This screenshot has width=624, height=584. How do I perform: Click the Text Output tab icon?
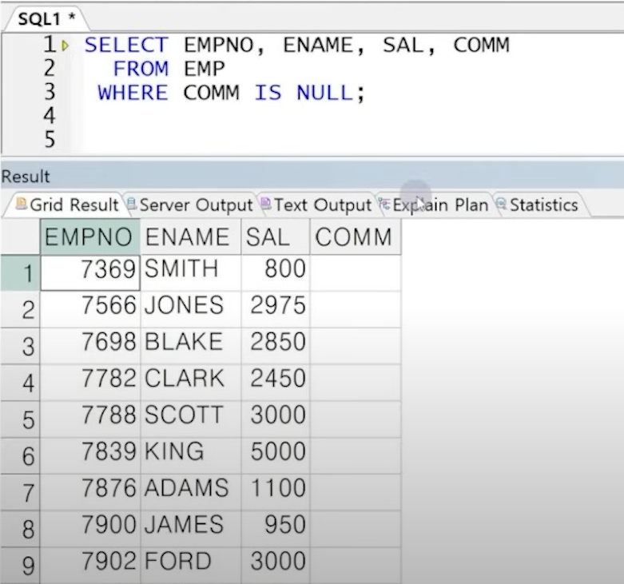(266, 204)
